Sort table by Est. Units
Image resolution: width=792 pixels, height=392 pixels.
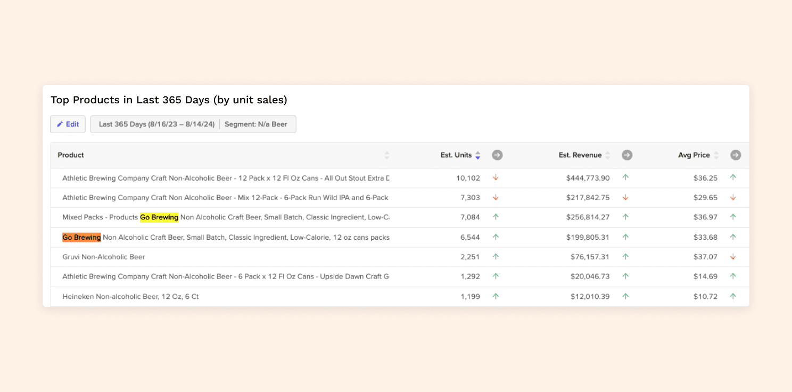pyautogui.click(x=477, y=155)
